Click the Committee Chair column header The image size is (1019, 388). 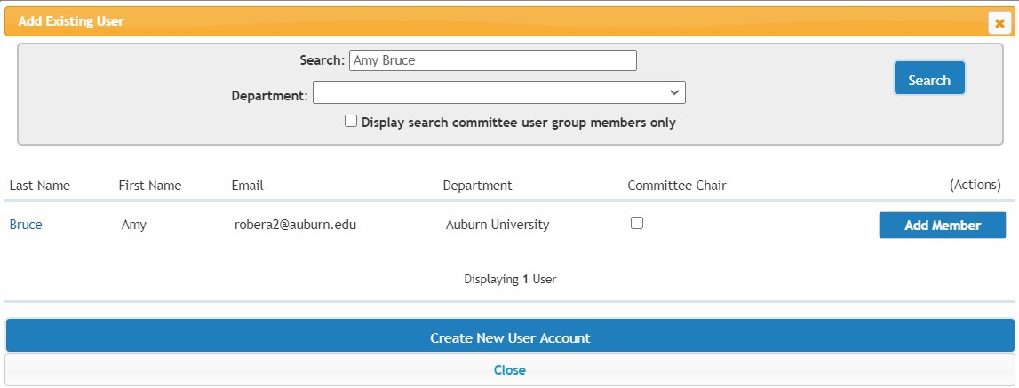click(x=676, y=186)
